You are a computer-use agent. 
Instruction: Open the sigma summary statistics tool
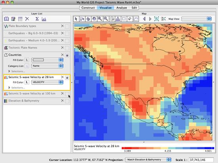pyautogui.click(x=37, y=19)
